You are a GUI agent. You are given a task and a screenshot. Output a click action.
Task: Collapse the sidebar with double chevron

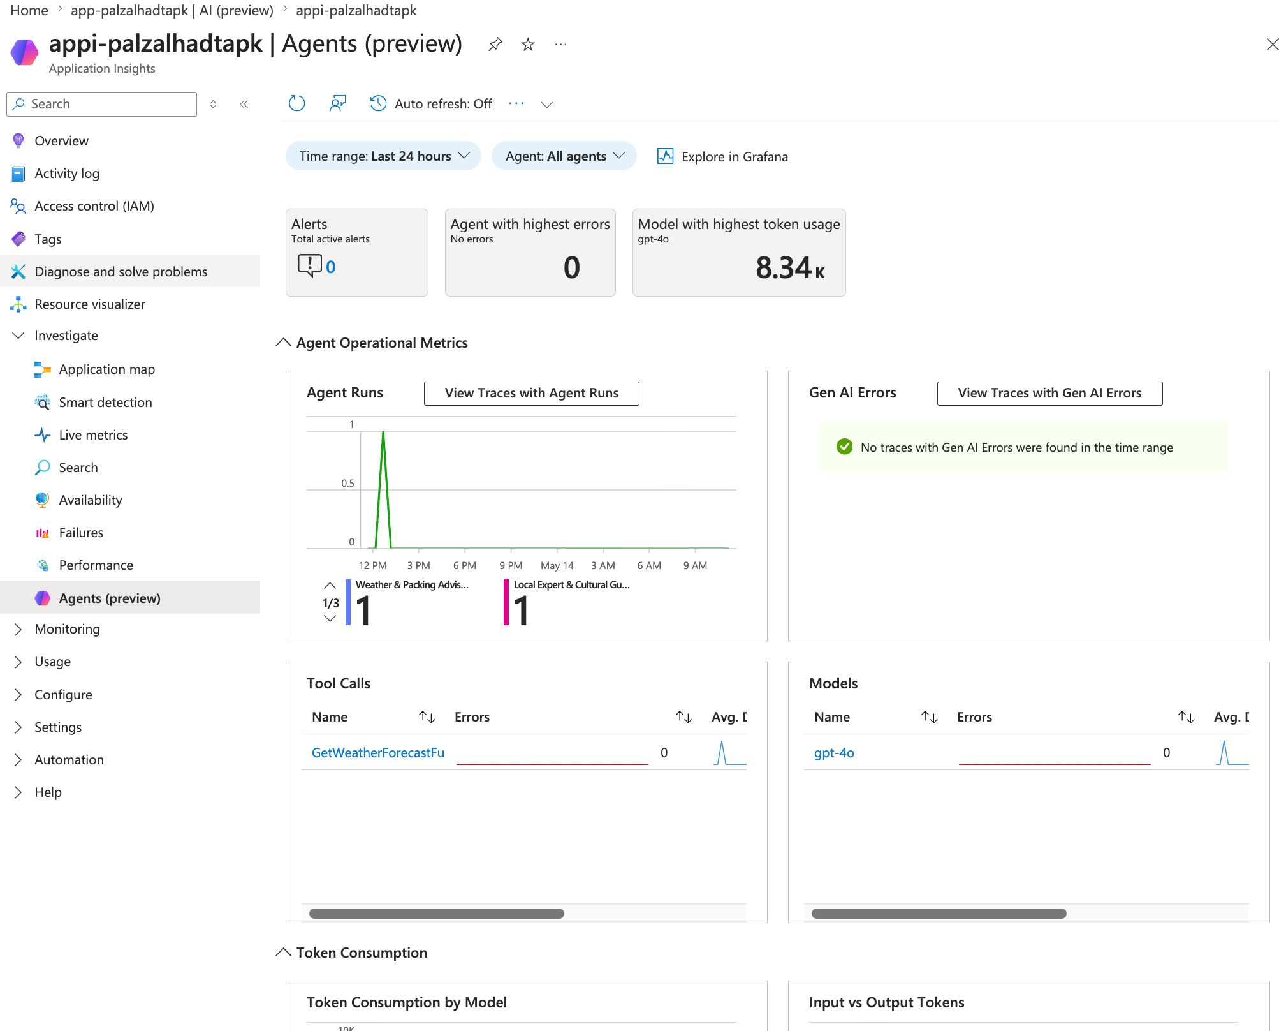click(244, 104)
